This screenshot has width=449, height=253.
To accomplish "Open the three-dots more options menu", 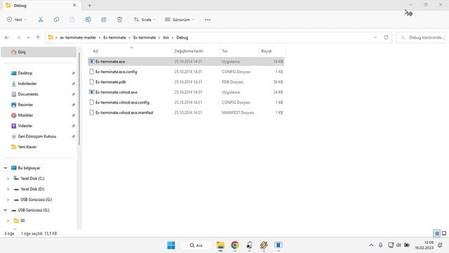I will [x=208, y=20].
